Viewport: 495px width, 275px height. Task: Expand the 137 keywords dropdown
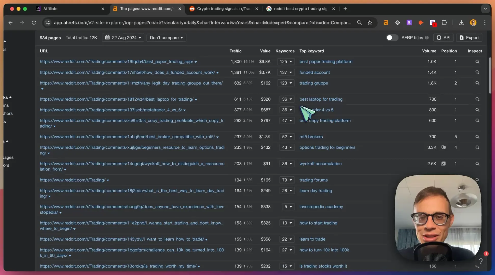[286, 72]
